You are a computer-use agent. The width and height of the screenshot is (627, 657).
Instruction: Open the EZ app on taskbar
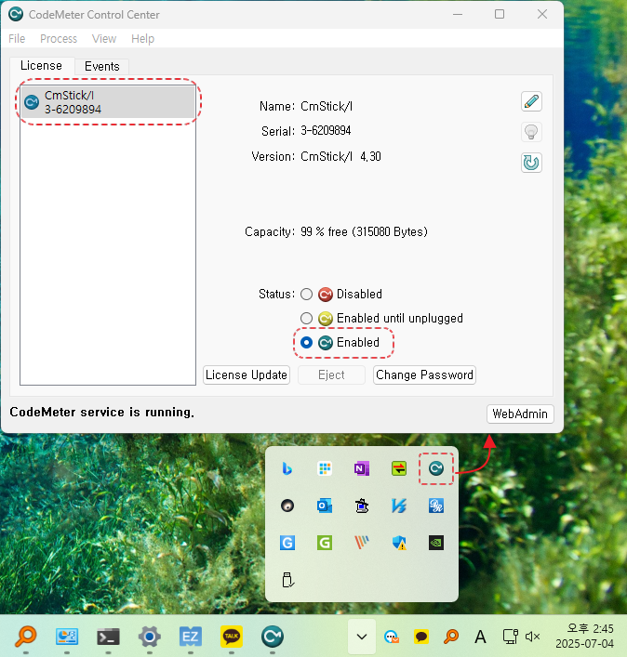click(x=191, y=637)
